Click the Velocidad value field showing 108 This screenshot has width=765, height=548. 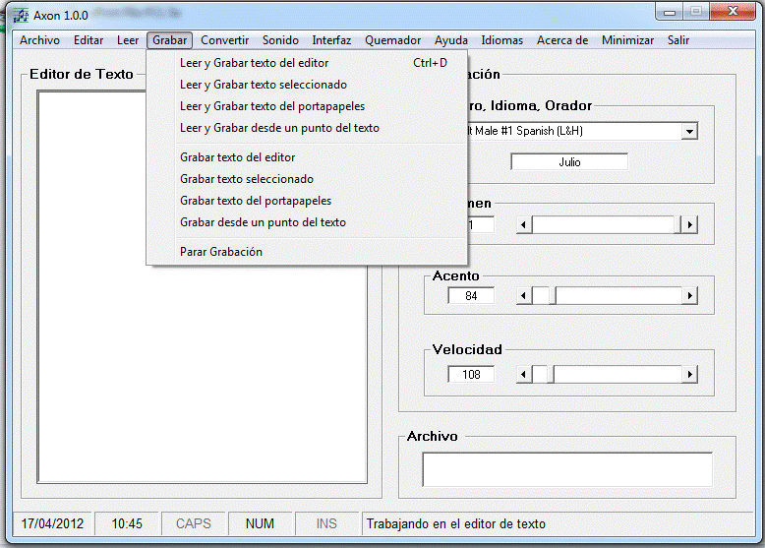pos(471,375)
